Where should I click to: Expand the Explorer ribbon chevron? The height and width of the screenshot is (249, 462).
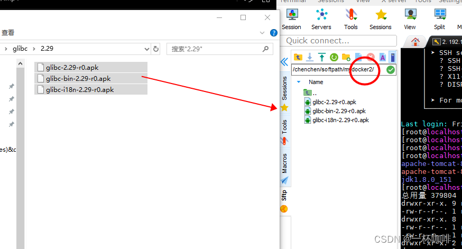(x=262, y=33)
